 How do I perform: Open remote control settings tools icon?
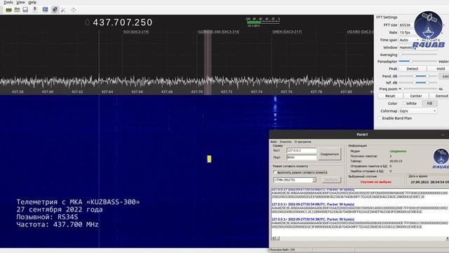[63, 10]
